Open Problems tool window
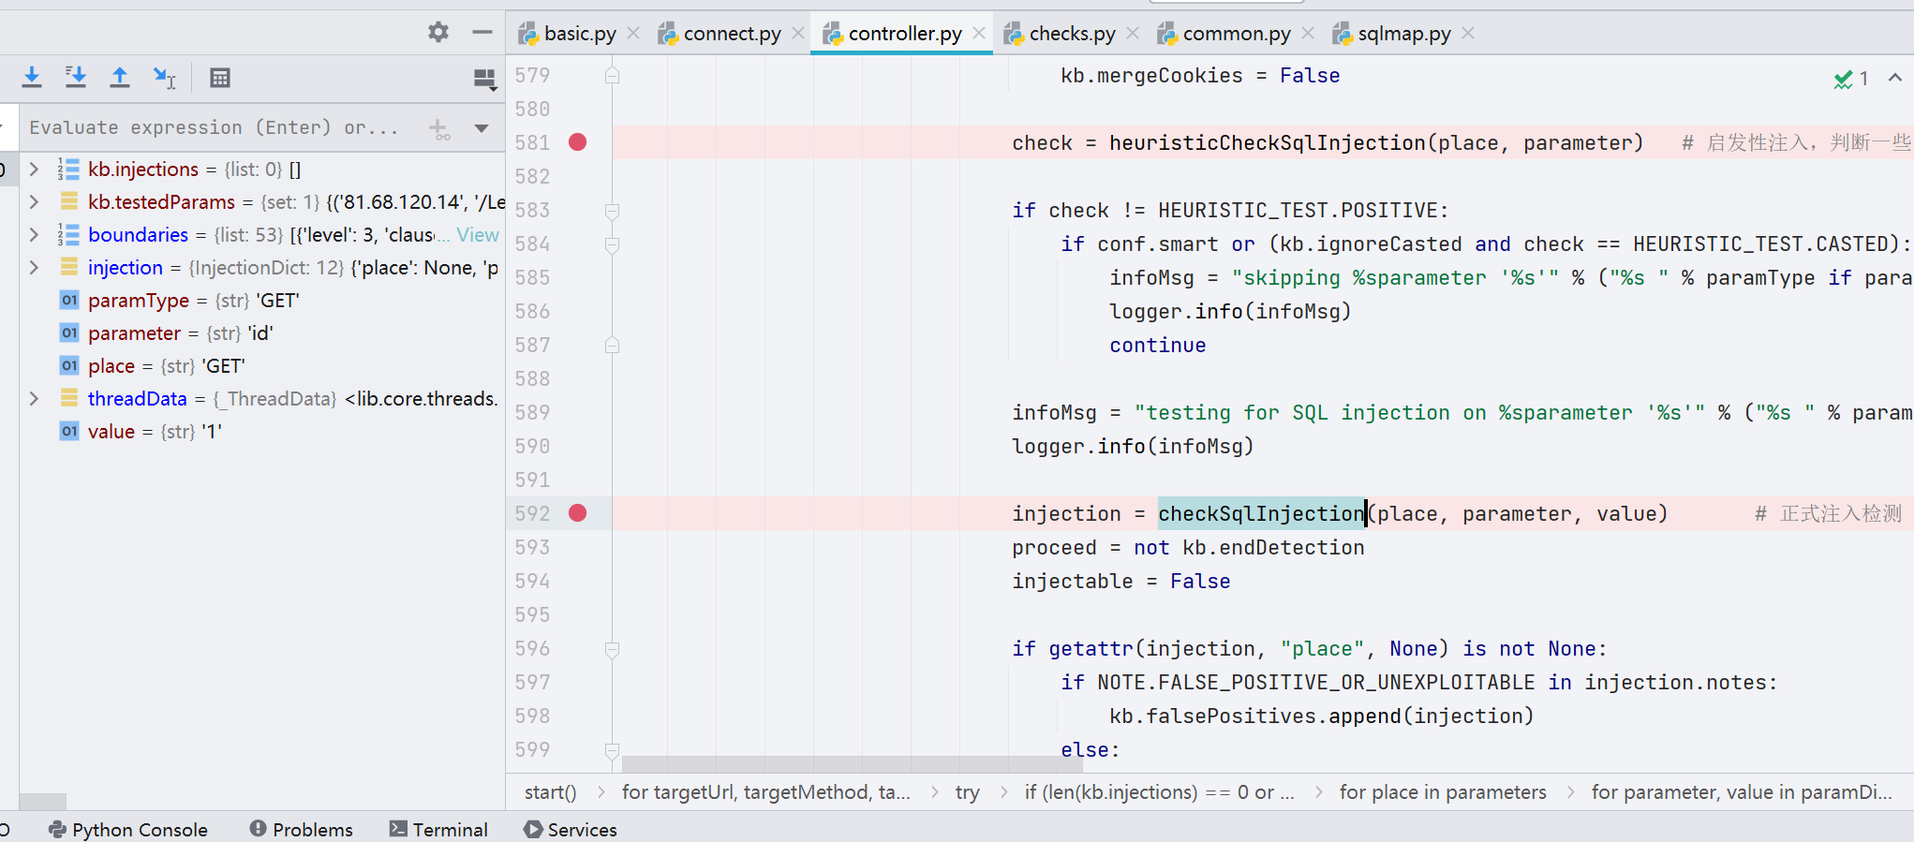 click(x=302, y=830)
